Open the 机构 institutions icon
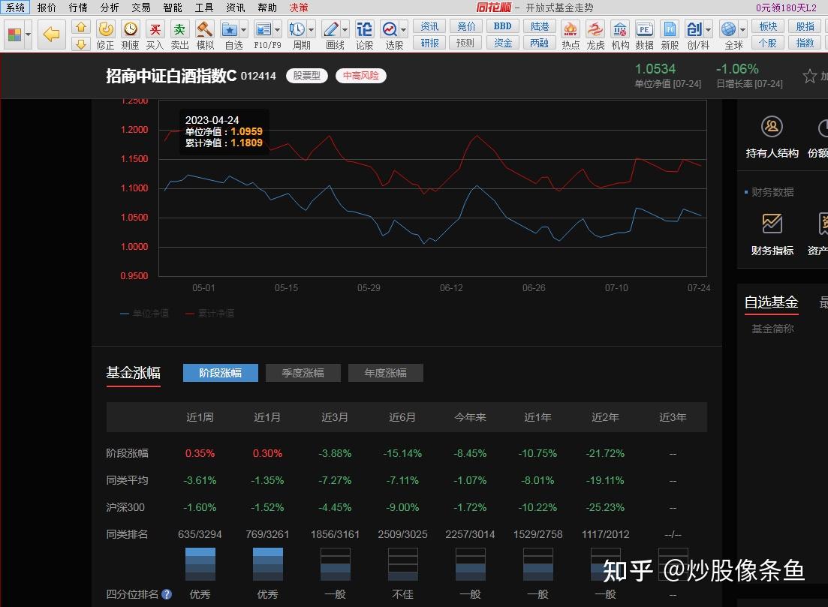The image size is (828, 607). pyautogui.click(x=620, y=35)
